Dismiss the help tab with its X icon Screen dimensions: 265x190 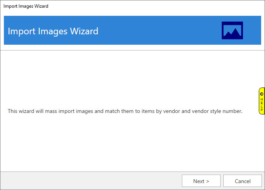(262, 94)
